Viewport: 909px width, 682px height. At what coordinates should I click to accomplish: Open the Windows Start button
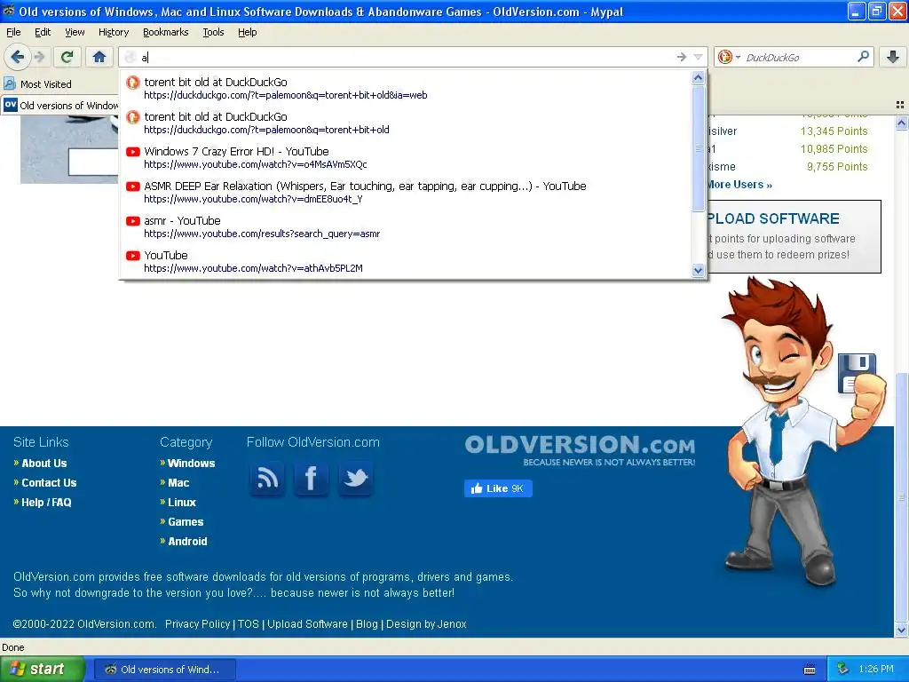[42, 670]
